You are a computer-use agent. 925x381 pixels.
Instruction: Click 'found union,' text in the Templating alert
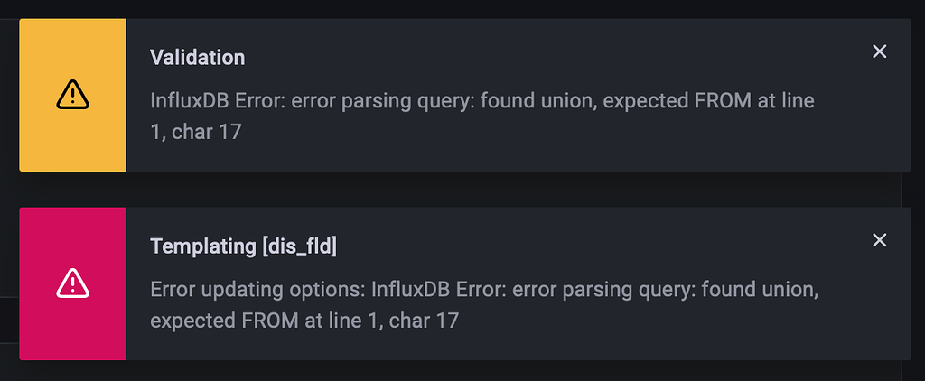(761, 291)
